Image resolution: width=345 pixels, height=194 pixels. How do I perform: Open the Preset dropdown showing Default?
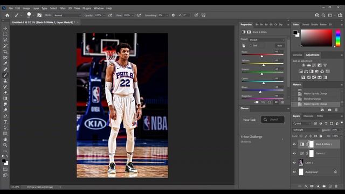(267, 40)
